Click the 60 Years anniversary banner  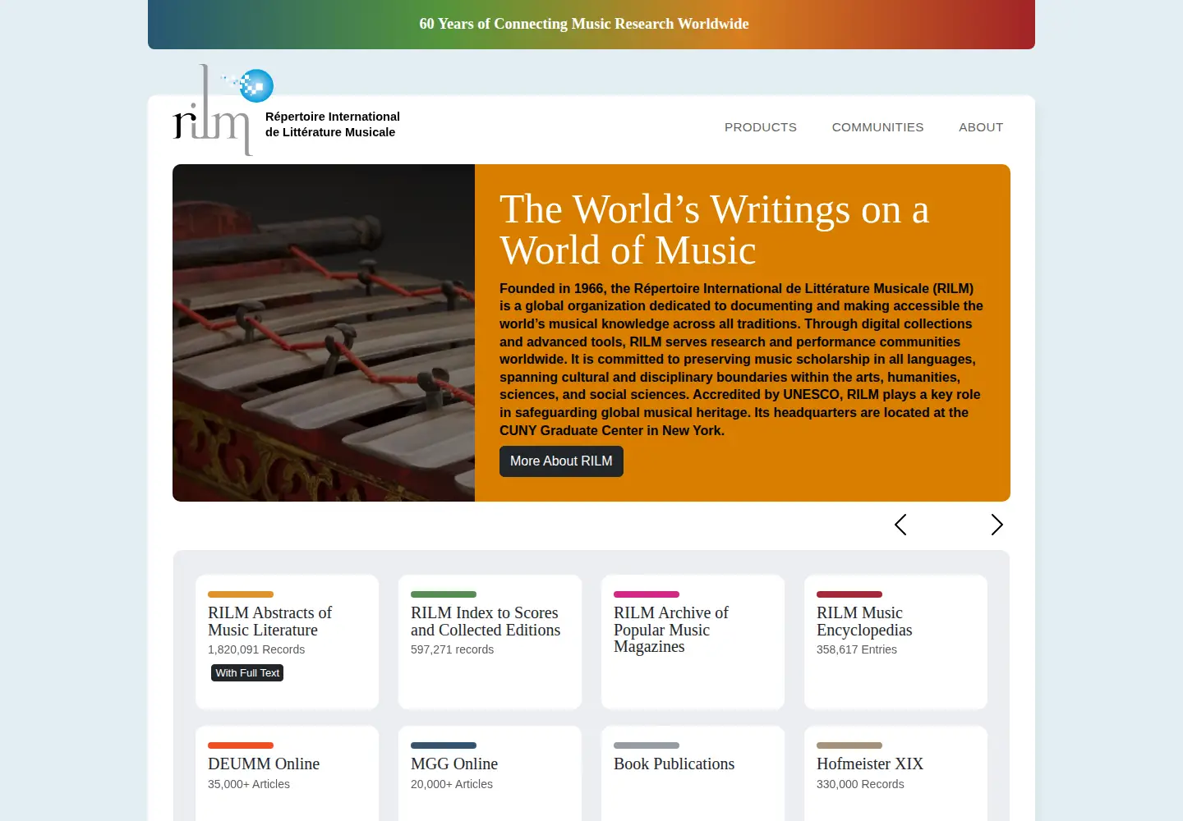[591, 25]
